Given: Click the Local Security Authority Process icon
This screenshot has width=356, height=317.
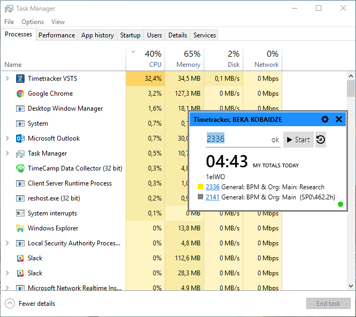Looking at the screenshot, I should click(20, 243).
